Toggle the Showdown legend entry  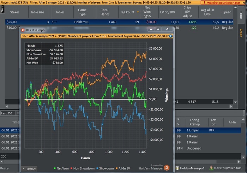tap(105, 168)
